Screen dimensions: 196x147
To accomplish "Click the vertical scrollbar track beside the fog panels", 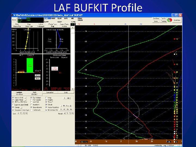I will [x=73, y=61].
